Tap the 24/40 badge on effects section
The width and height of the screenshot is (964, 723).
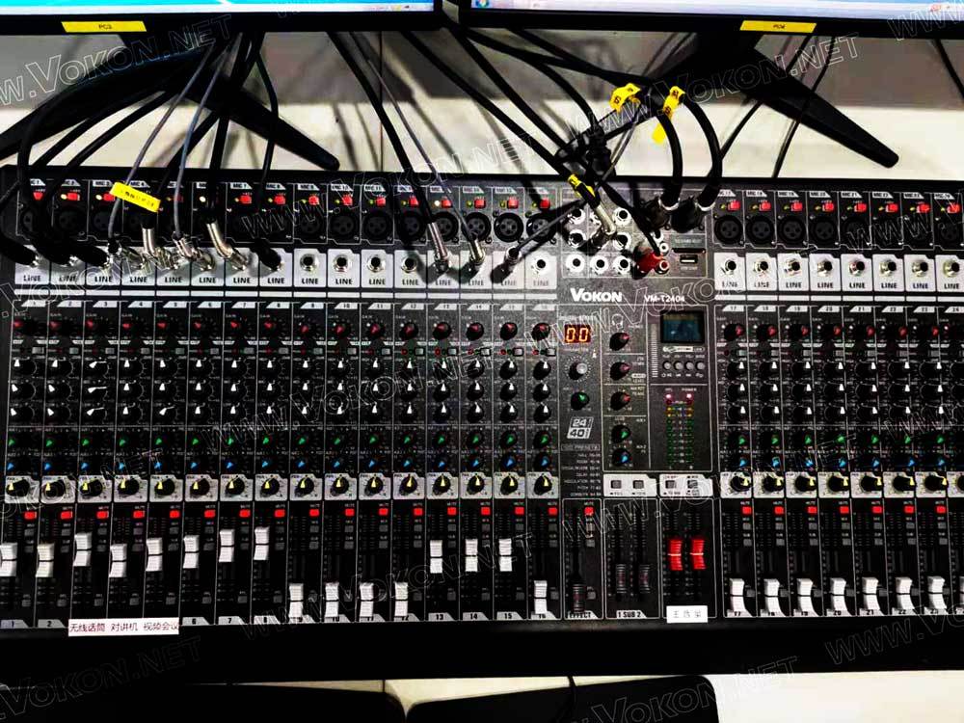click(579, 428)
